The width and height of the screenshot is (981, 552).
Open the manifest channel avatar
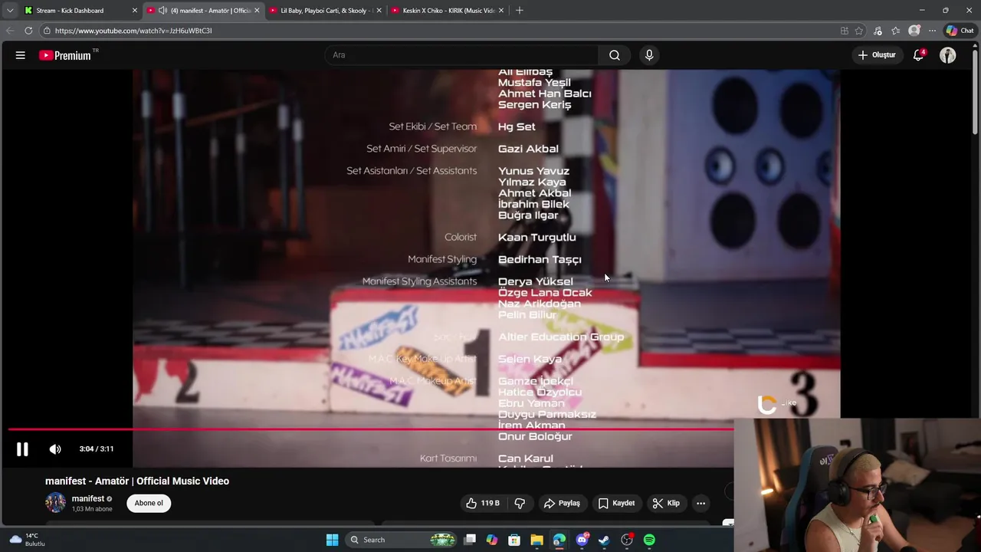tap(55, 503)
